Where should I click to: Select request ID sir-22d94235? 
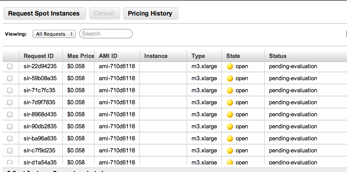coord(40,66)
